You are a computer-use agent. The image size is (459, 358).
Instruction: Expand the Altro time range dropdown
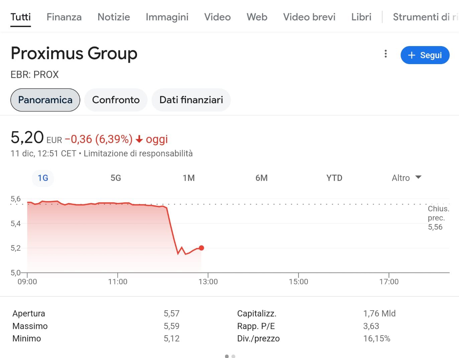406,178
